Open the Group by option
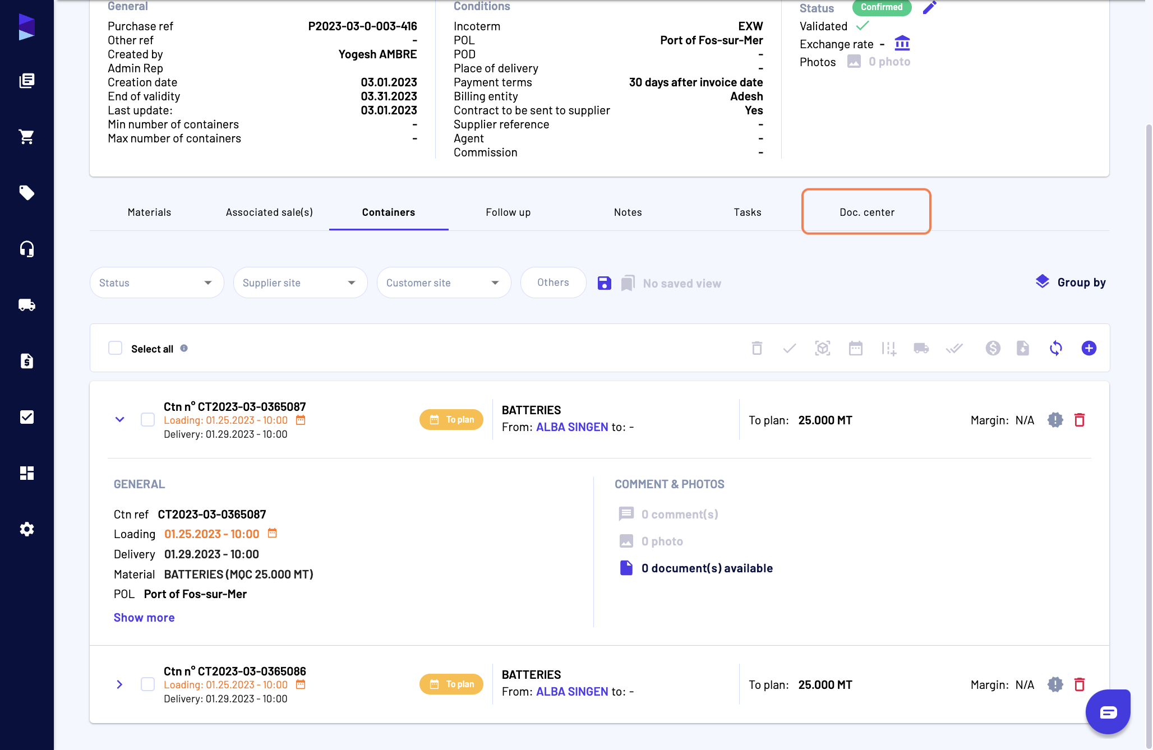The width and height of the screenshot is (1153, 750). click(x=1071, y=282)
